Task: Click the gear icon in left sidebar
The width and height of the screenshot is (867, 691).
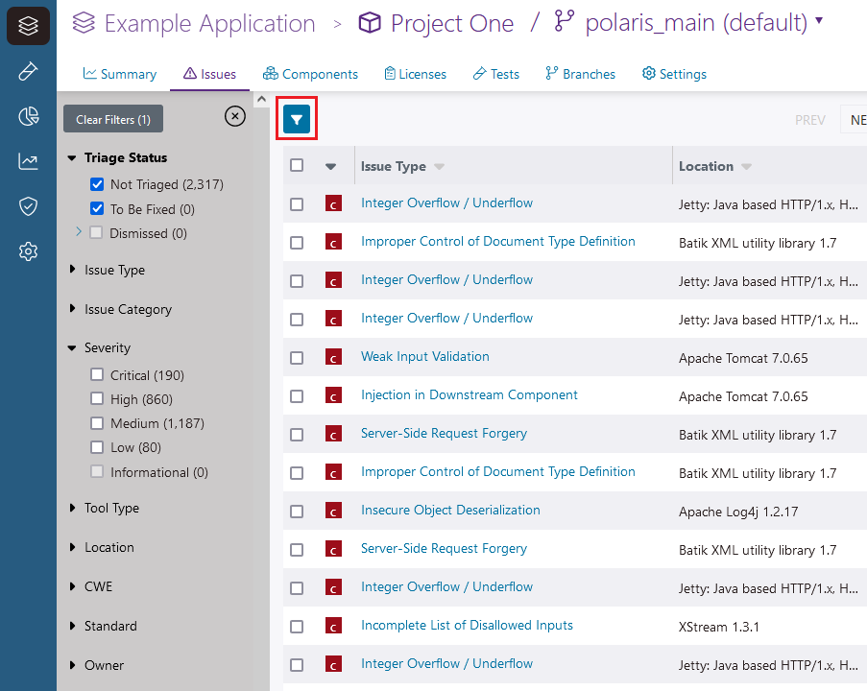Action: click(28, 251)
